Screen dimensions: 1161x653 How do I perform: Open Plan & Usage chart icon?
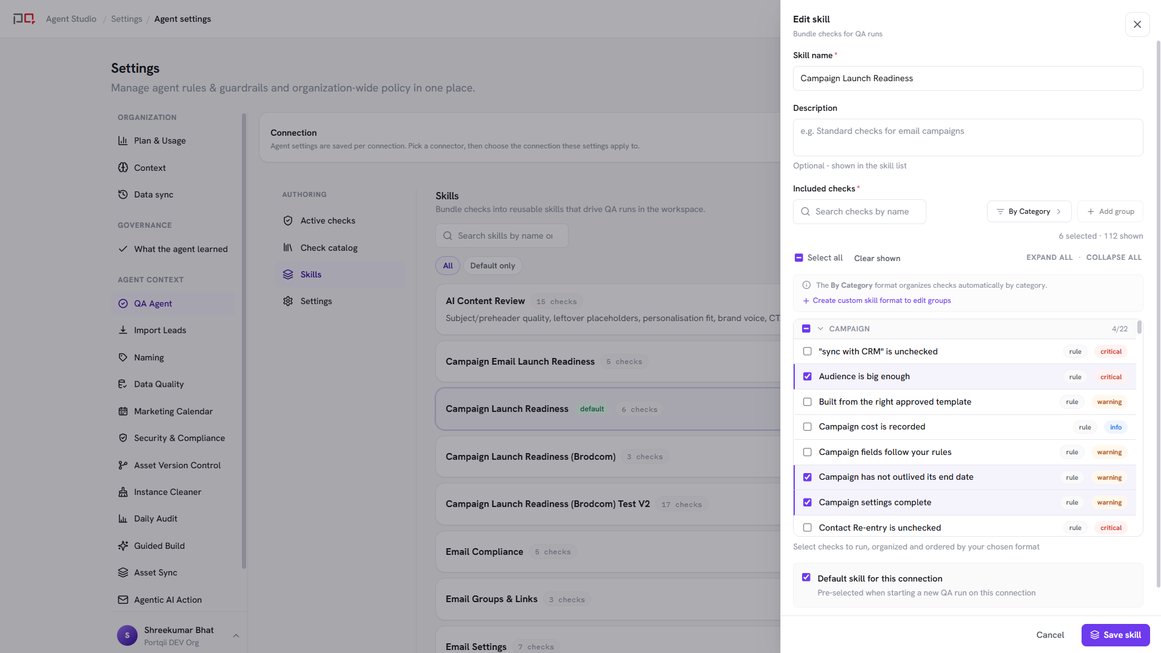coord(123,141)
